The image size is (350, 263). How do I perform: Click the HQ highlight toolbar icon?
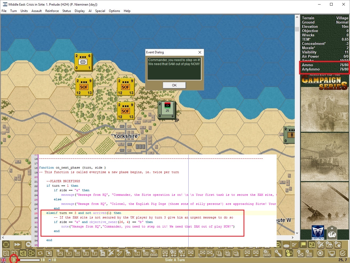coord(146,253)
